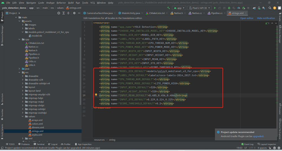Toggle the Build Variants side tab

(2, 132)
